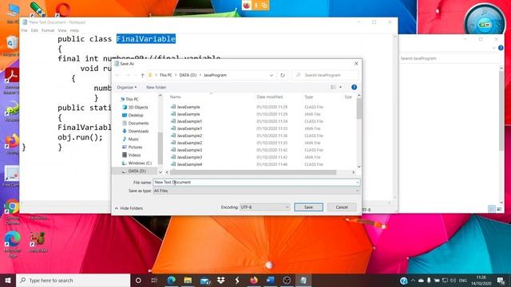Cancel the Save As dialog
Viewport: 511px width, 287px height.
pos(342,207)
